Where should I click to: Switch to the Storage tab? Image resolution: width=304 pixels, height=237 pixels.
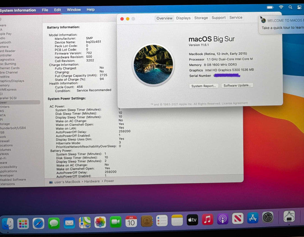tap(201, 18)
